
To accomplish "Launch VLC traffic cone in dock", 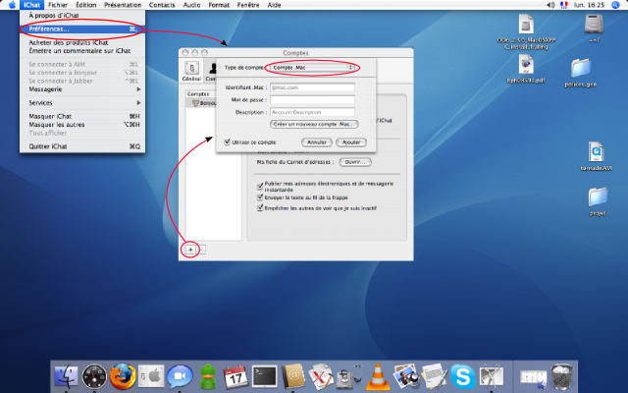I will click(377, 376).
